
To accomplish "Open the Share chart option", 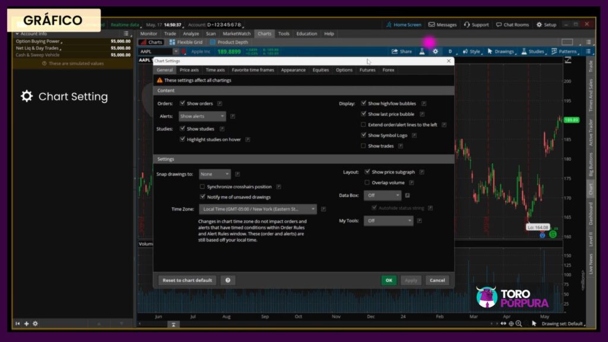I will (402, 51).
